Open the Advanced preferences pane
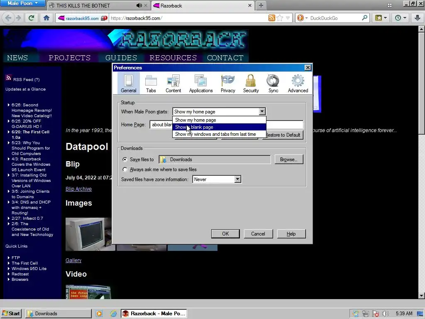 pos(298,83)
